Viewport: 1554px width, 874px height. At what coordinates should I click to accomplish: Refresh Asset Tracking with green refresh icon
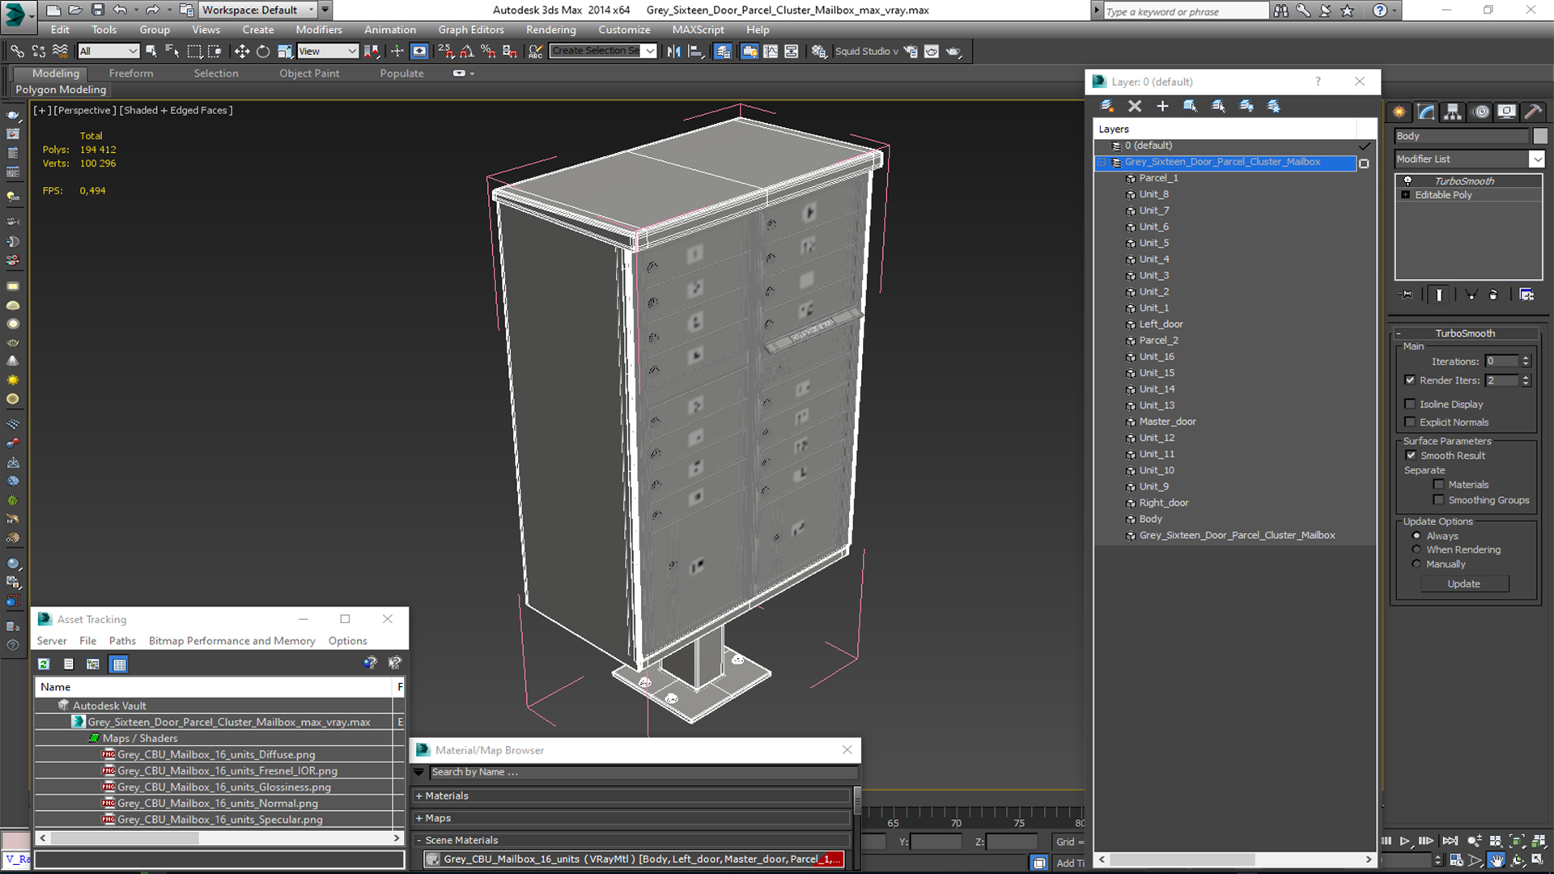coord(44,664)
